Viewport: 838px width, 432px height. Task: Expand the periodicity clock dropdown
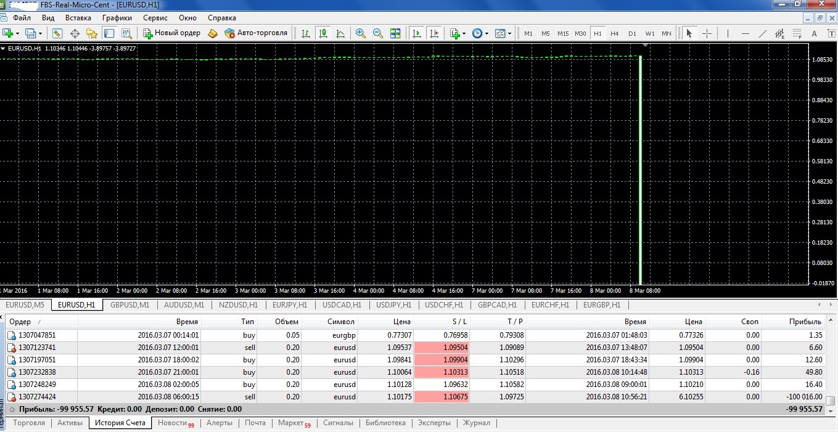(487, 33)
